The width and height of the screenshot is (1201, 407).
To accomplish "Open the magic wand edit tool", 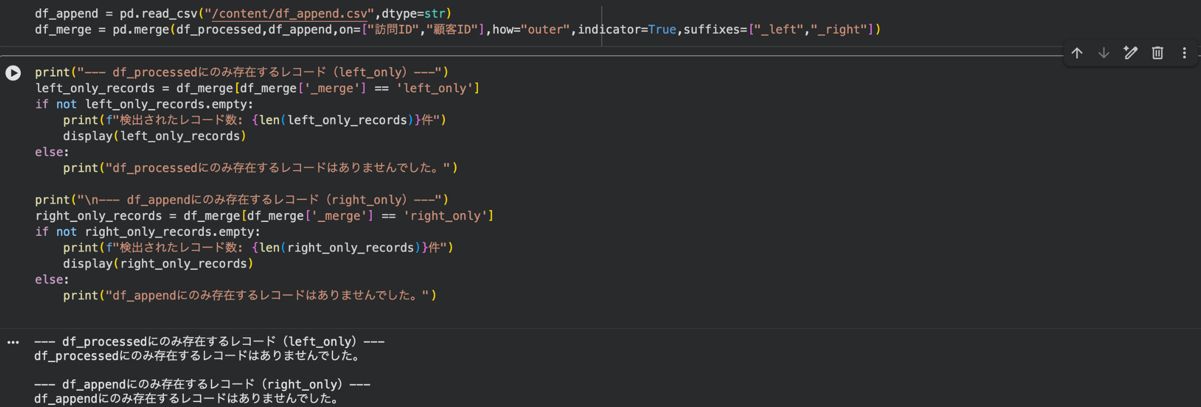I will click(1131, 53).
